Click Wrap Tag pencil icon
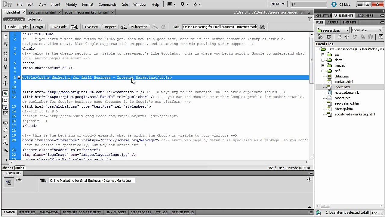The image size is (385, 217). [x=5, y=137]
